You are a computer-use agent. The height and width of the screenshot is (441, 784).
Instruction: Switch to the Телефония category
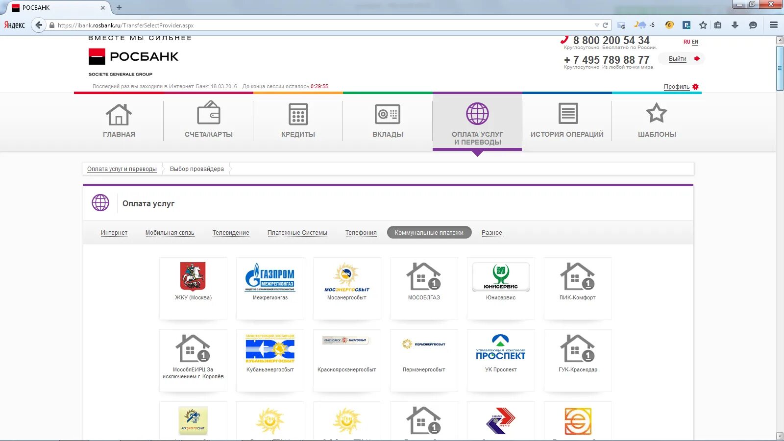tap(361, 233)
